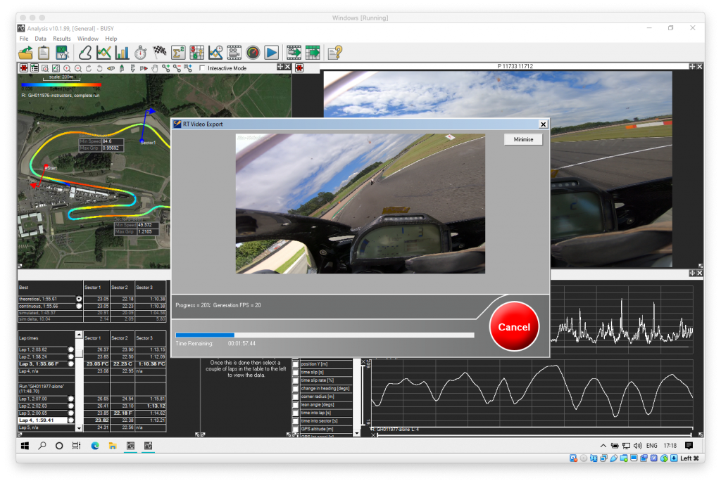Open the Data menu
Viewport: 721px width, 483px height.
pyautogui.click(x=41, y=39)
